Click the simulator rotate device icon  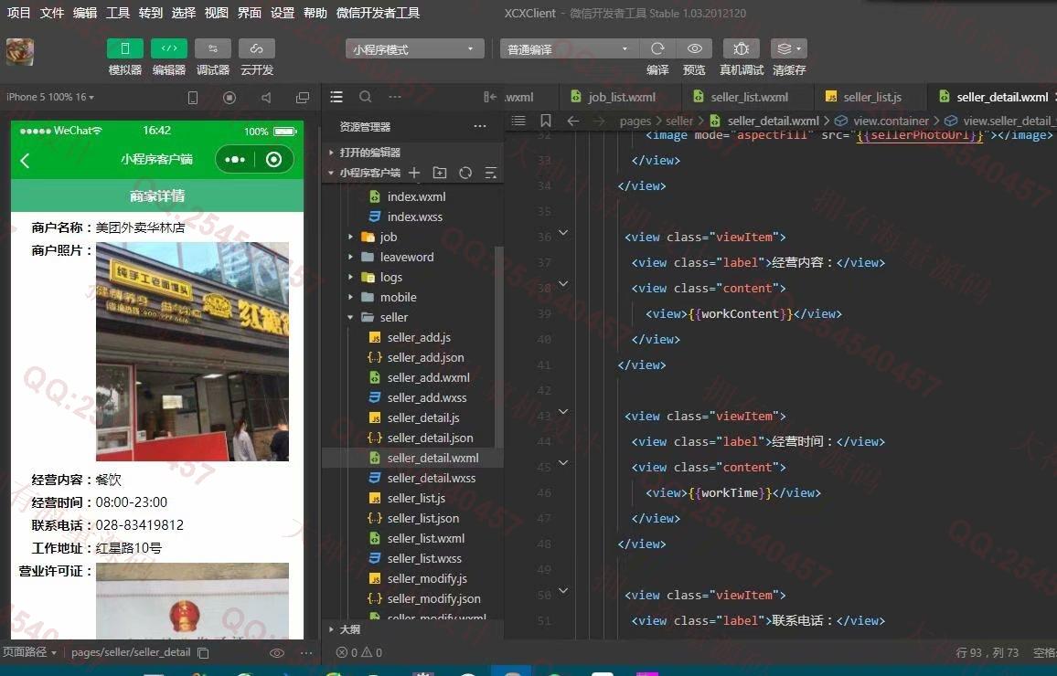[193, 98]
